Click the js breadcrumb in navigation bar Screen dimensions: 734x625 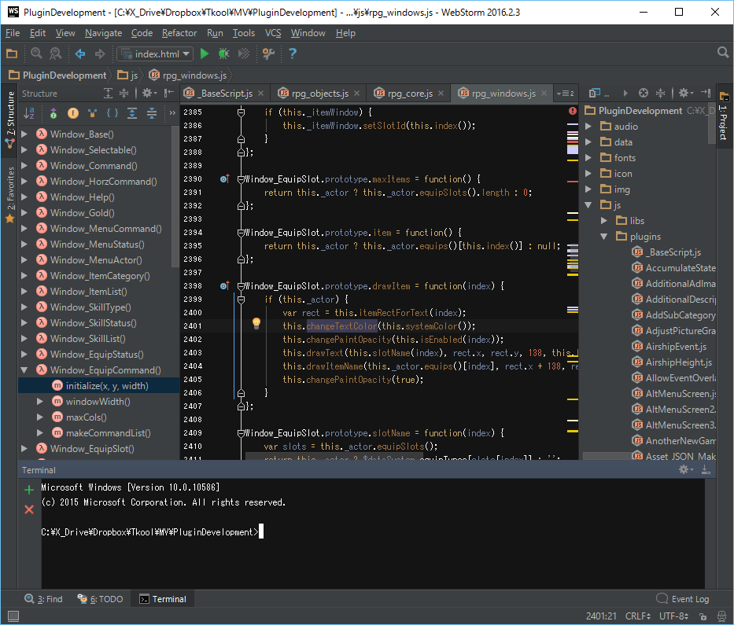(x=128, y=75)
